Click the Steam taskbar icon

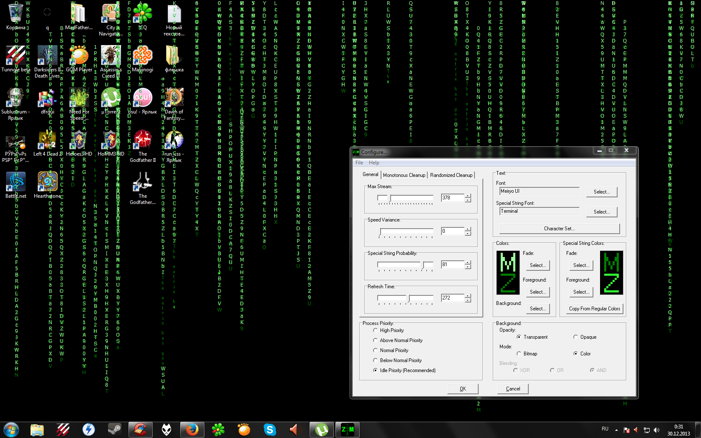tap(114, 429)
